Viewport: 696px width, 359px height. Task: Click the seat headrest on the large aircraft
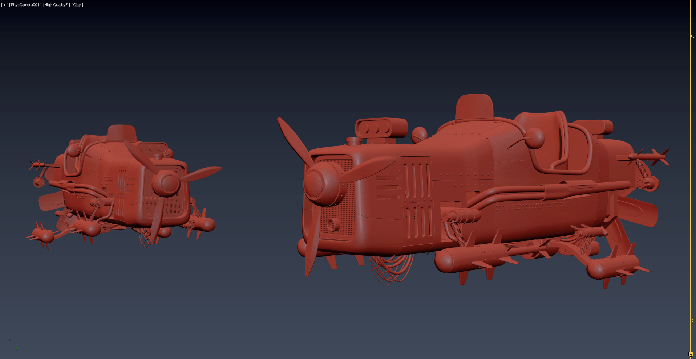[x=474, y=107]
